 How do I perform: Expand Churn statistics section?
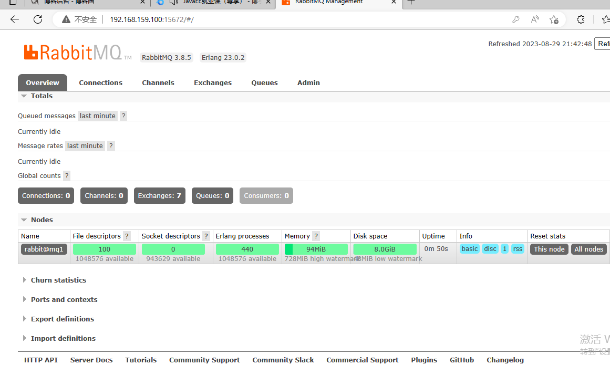(x=59, y=280)
